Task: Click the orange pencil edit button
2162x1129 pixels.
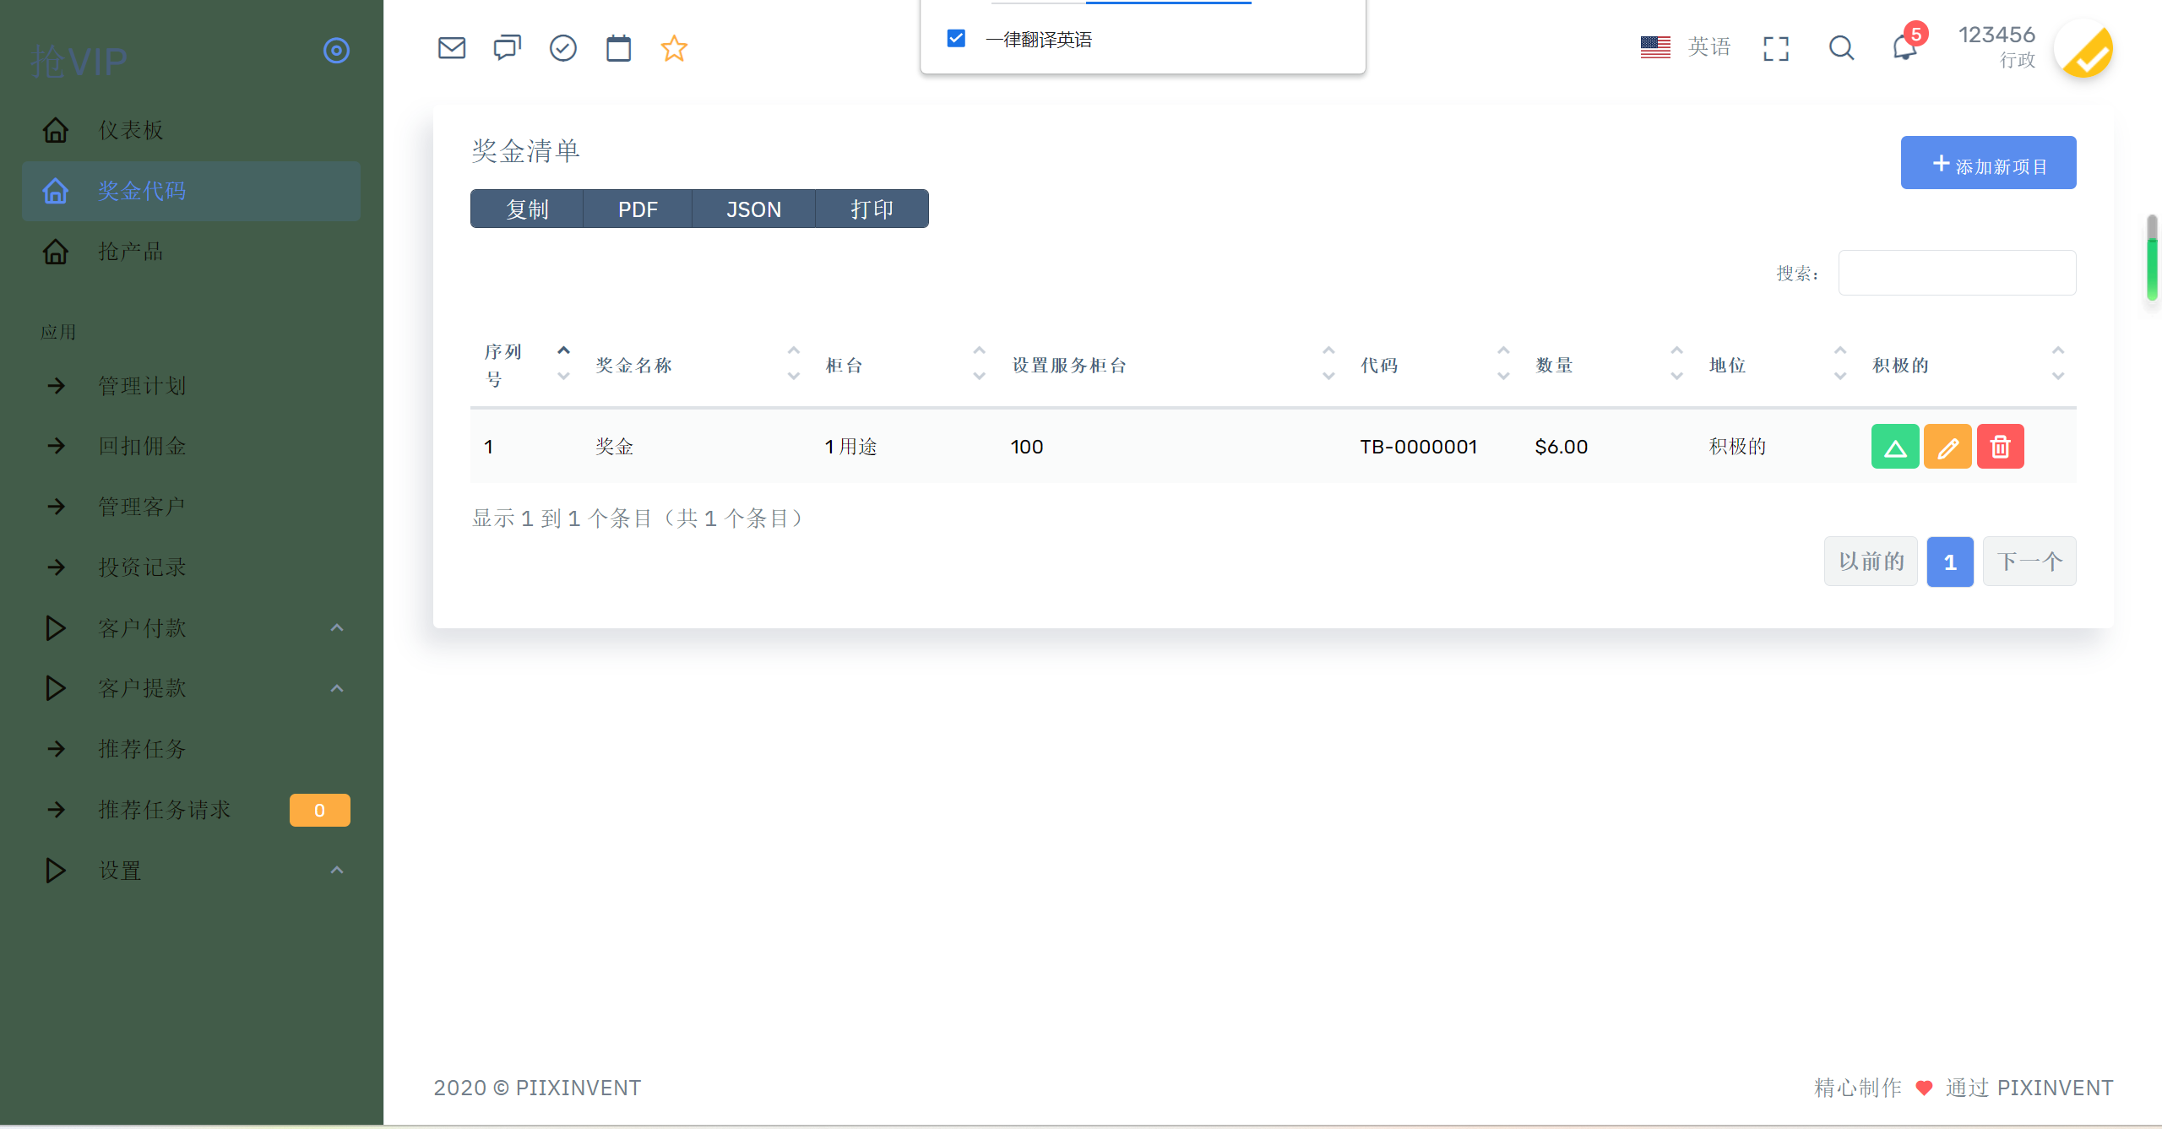Action: coord(1947,447)
